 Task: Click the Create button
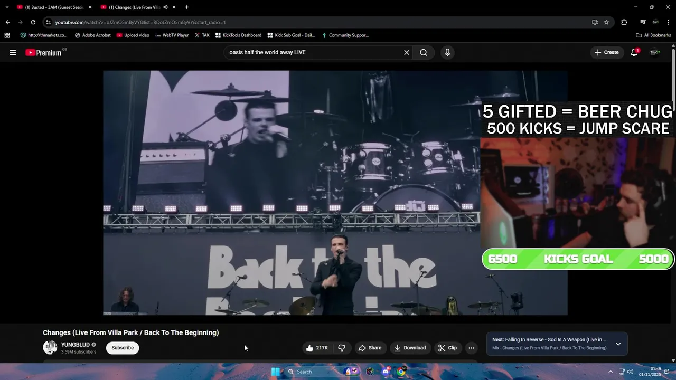tap(606, 52)
